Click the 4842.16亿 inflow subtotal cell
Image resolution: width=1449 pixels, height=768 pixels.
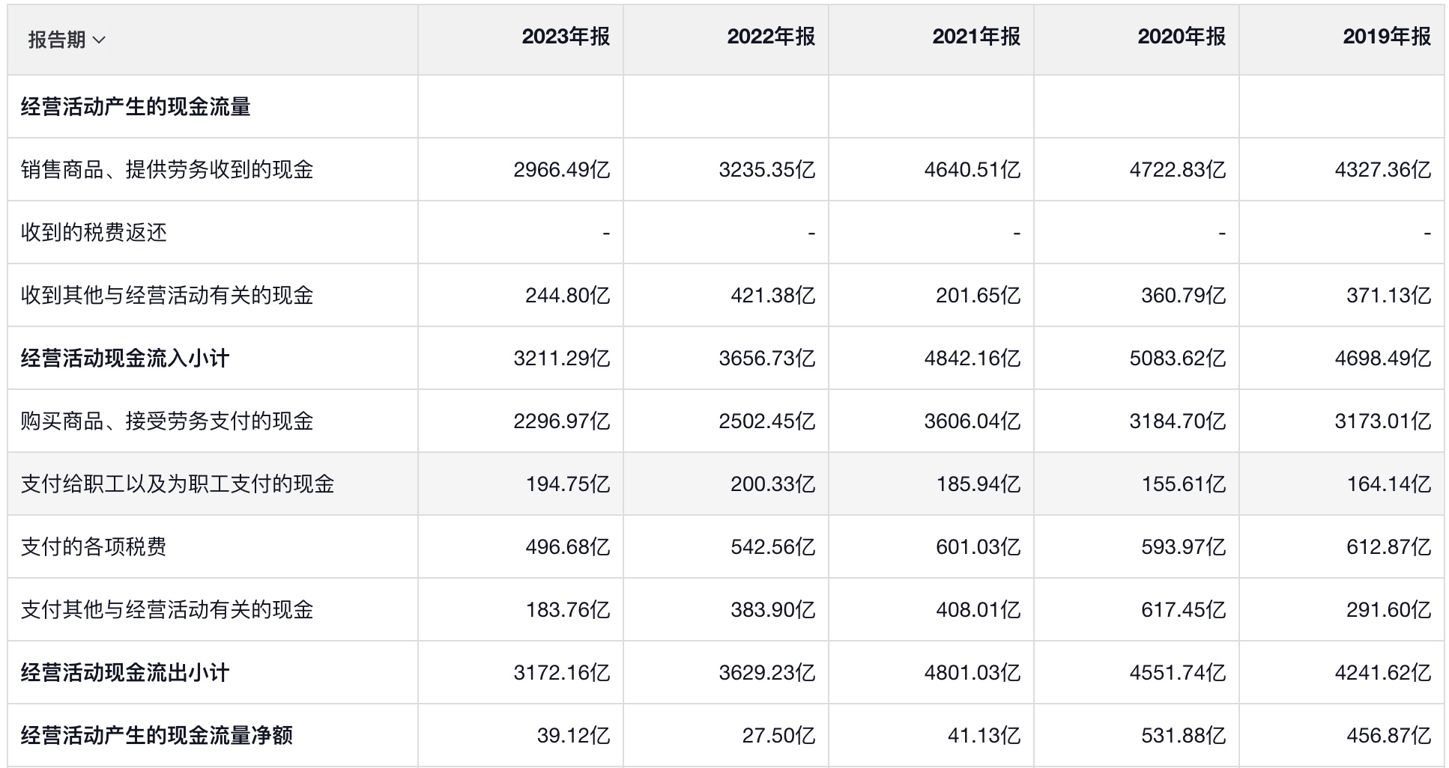[972, 359]
